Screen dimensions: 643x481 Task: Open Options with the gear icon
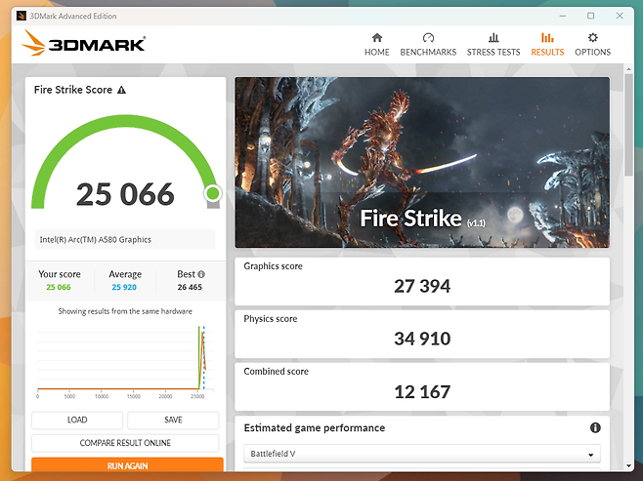click(x=592, y=38)
